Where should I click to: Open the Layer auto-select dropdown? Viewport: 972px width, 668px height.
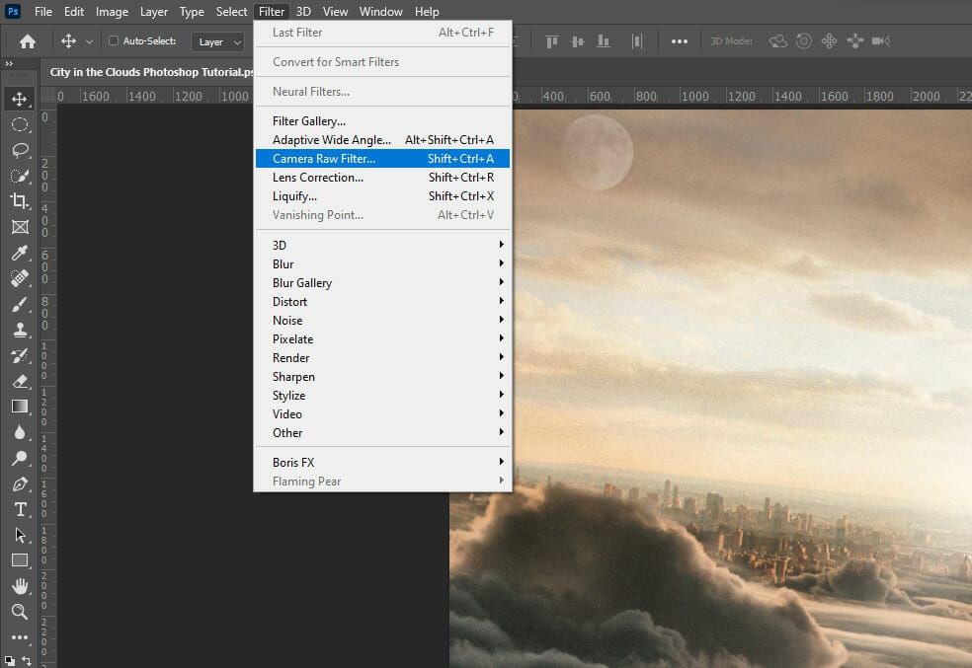coord(218,41)
